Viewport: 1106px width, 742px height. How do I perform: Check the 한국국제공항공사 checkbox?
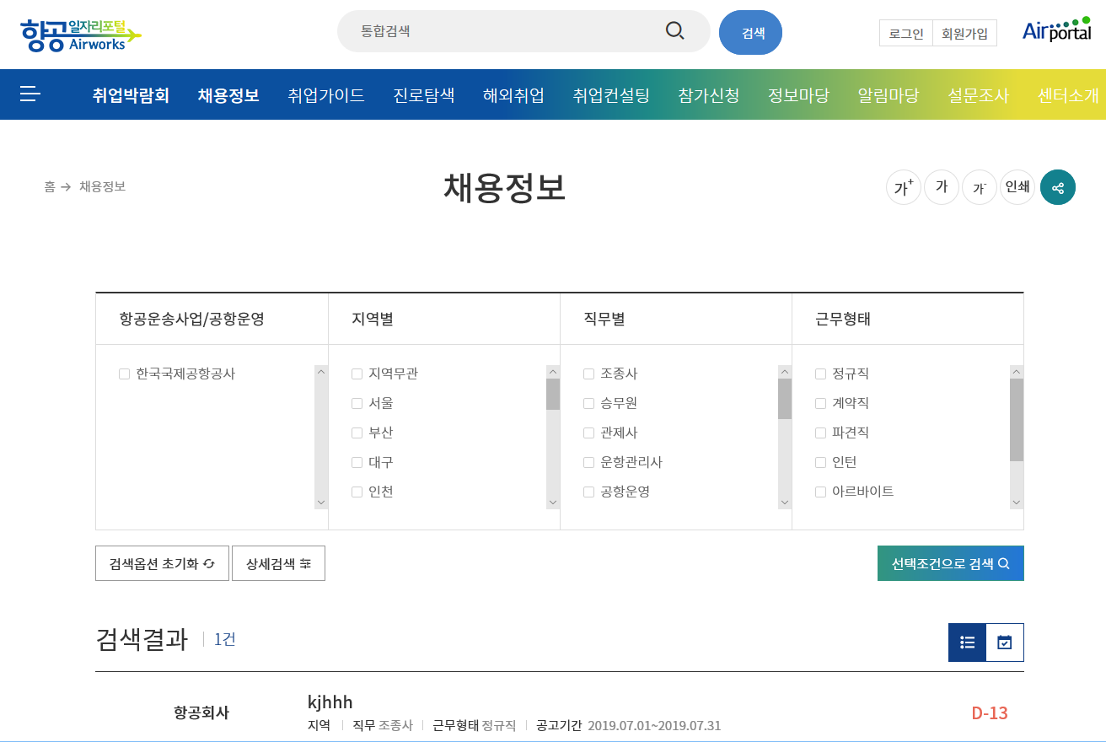pos(125,374)
